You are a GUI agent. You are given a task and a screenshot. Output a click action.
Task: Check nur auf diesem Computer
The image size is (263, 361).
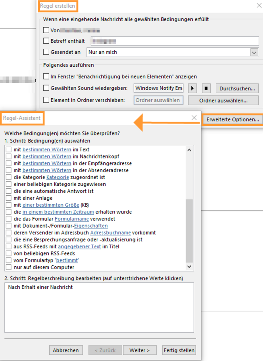point(9,267)
